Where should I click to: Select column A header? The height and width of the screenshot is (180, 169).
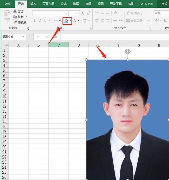coord(18,45)
